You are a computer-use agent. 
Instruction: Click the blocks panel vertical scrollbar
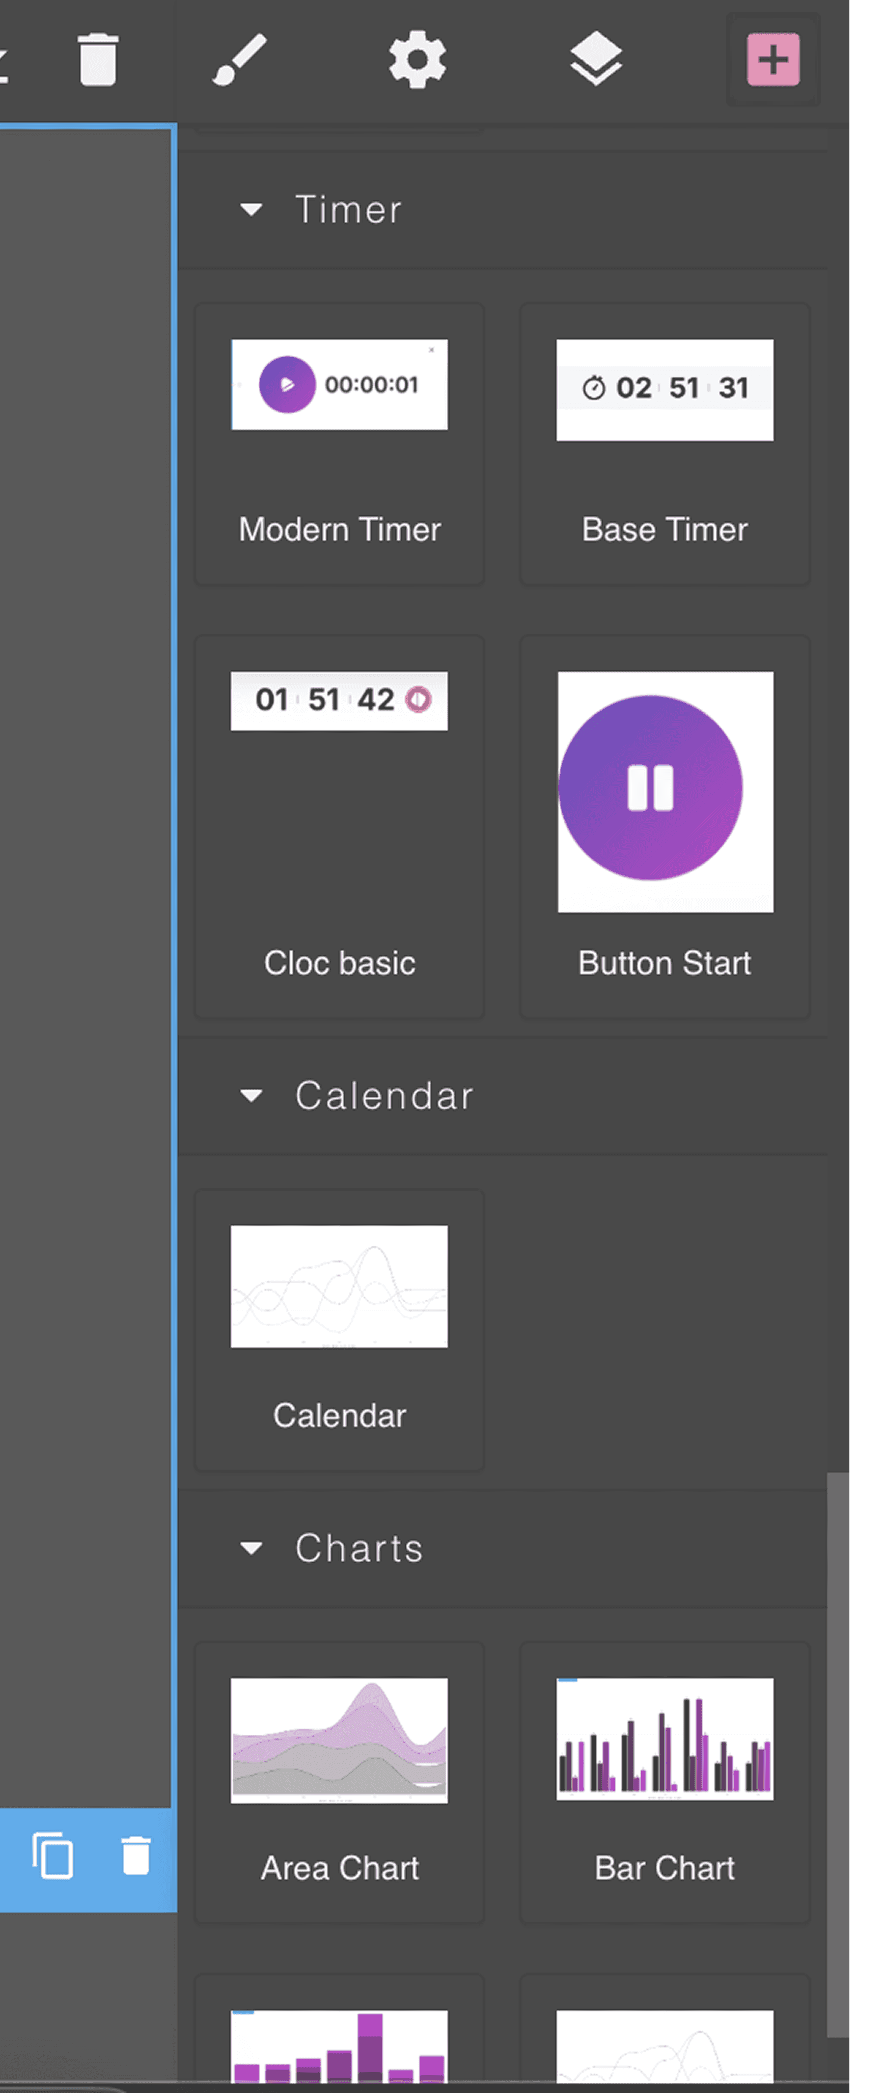tap(838, 1755)
